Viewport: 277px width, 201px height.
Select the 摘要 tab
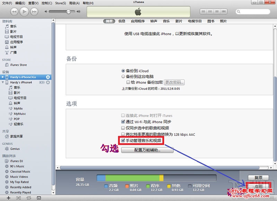[x=109, y=21]
